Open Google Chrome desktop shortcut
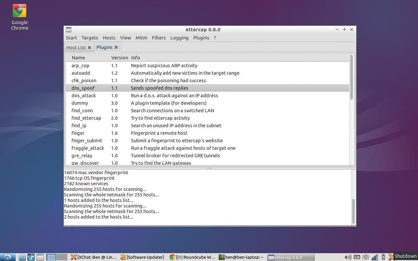 click(20, 17)
